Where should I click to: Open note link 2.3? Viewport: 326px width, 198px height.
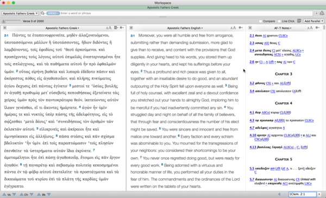click(x=252, y=43)
